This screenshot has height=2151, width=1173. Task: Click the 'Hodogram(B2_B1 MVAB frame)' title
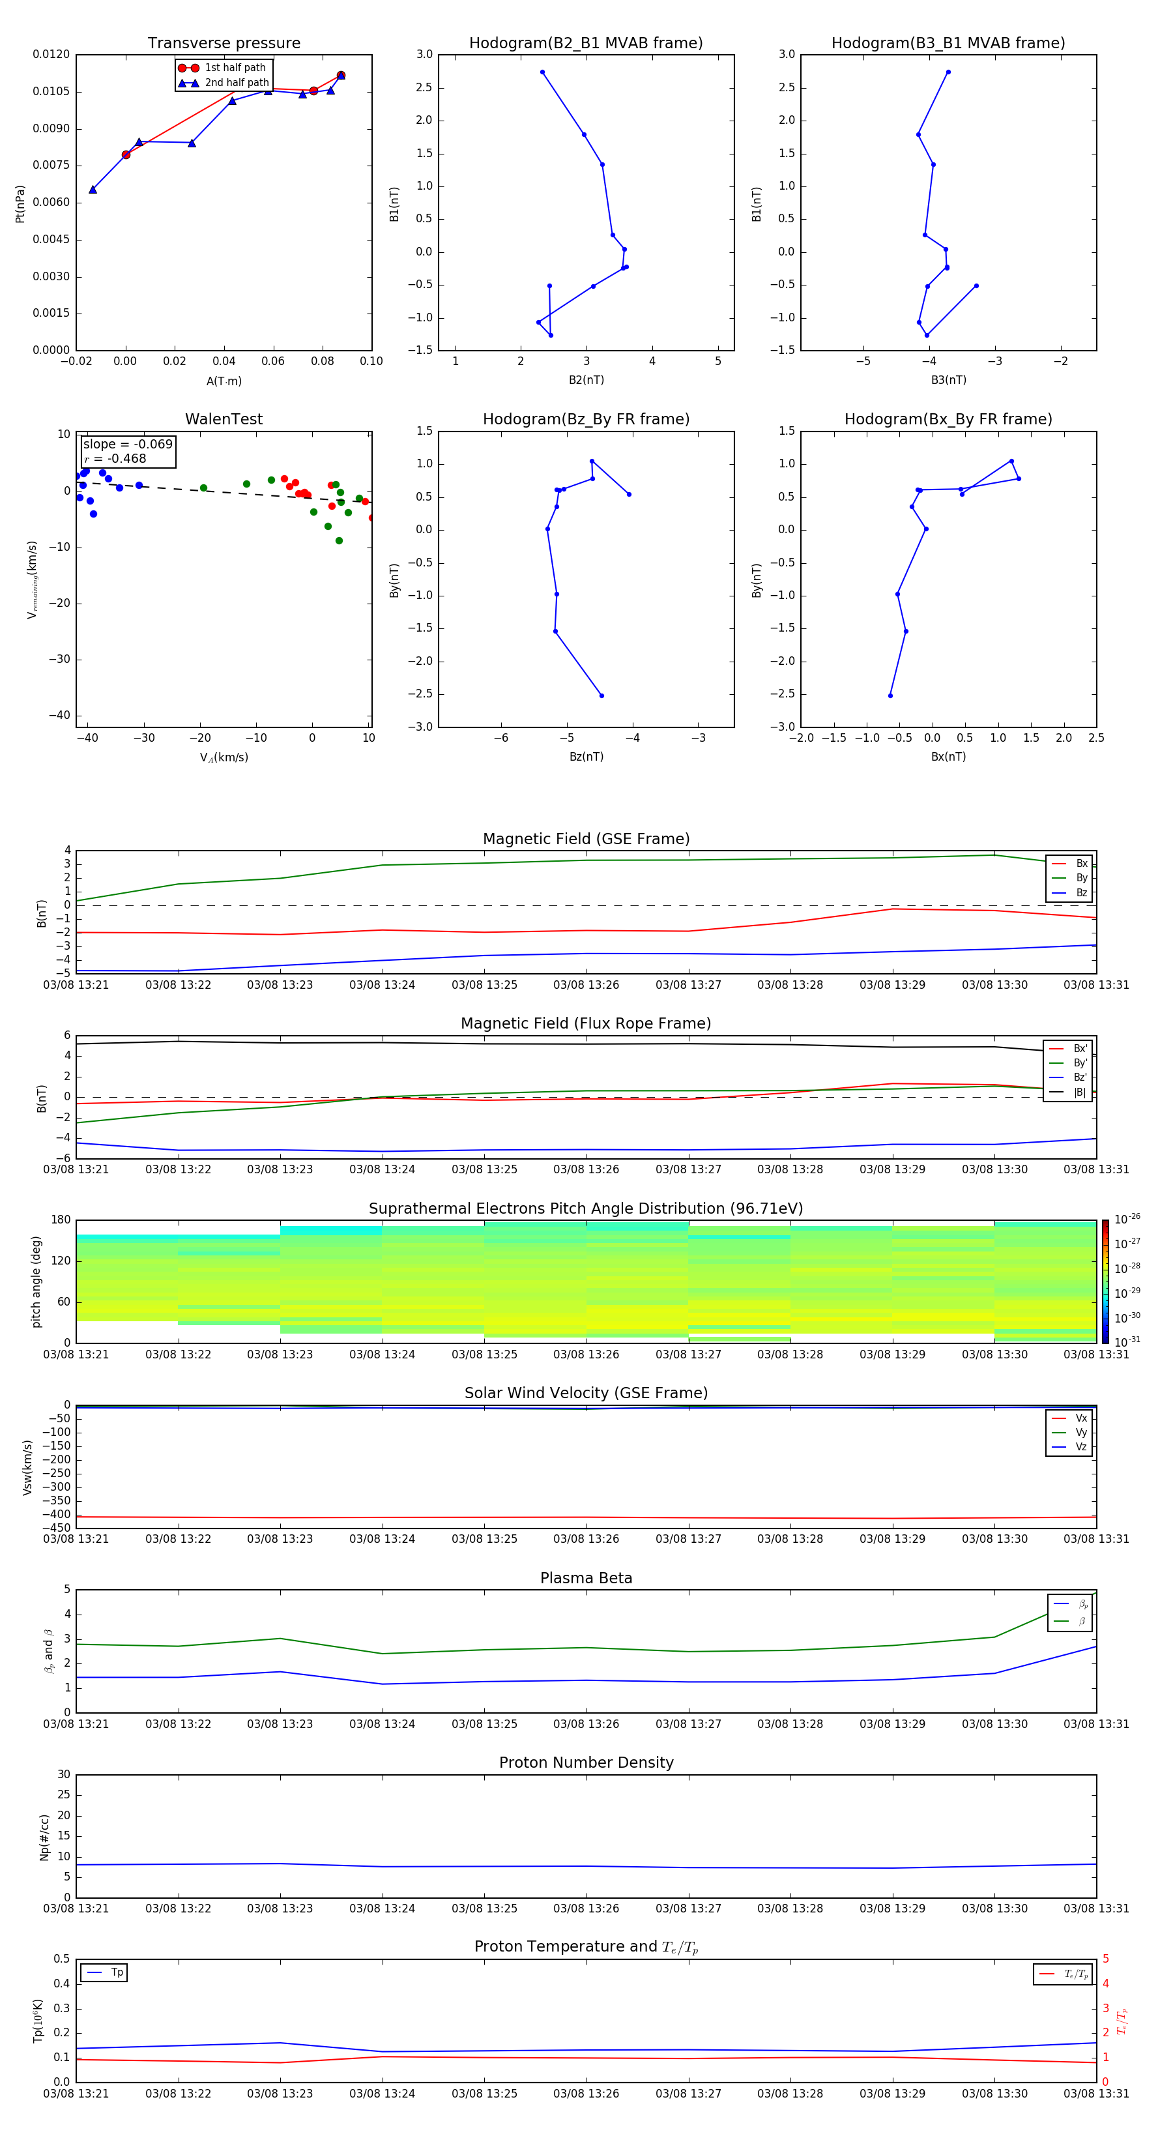coord(586,44)
